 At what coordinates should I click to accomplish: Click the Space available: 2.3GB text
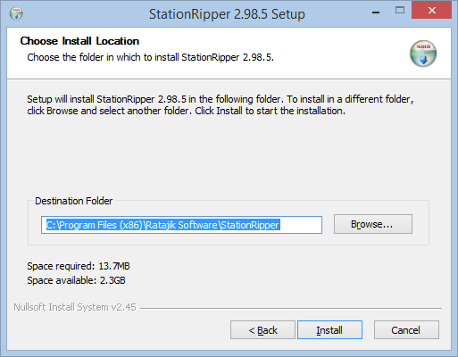(76, 280)
